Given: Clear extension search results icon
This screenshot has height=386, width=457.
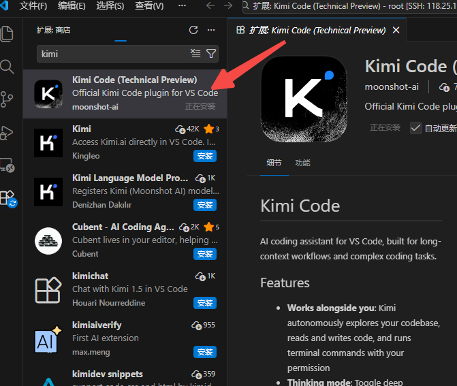Looking at the screenshot, I should click(195, 54).
